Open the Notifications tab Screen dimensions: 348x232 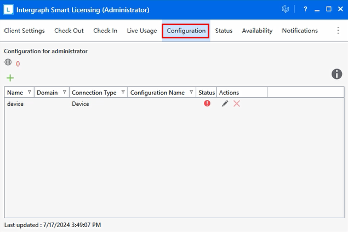pos(300,31)
